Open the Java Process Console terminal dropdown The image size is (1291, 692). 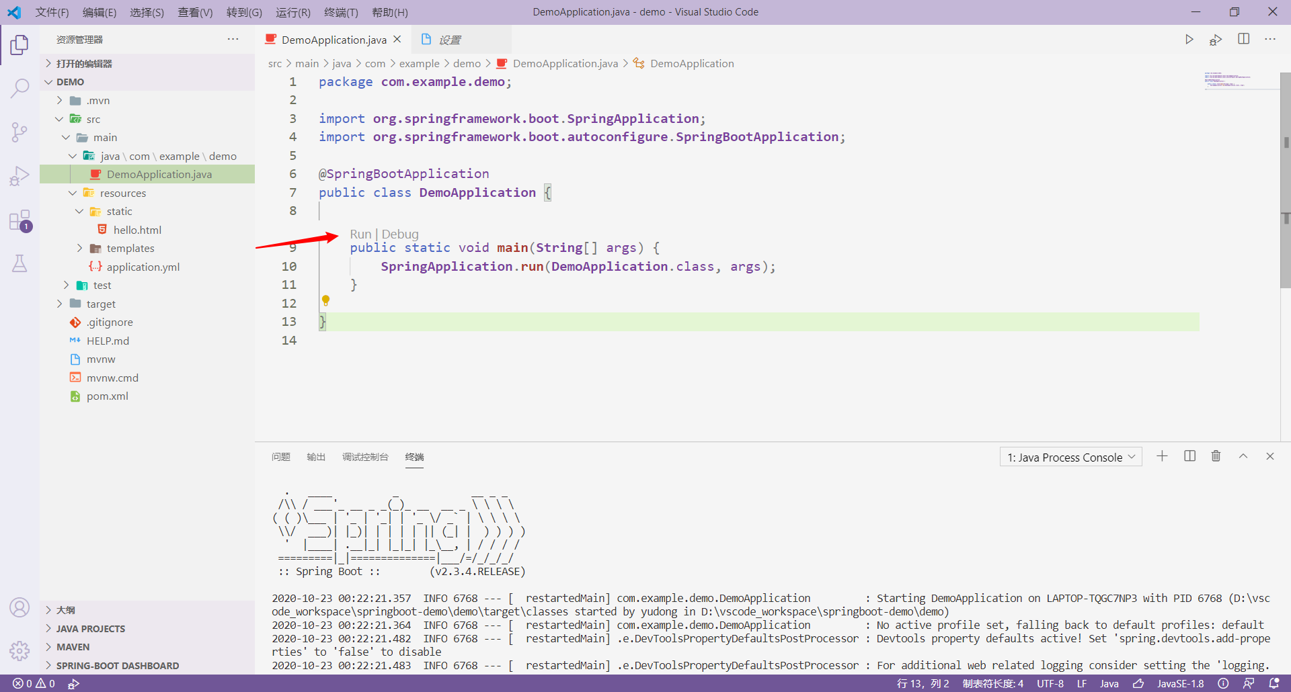1070,457
